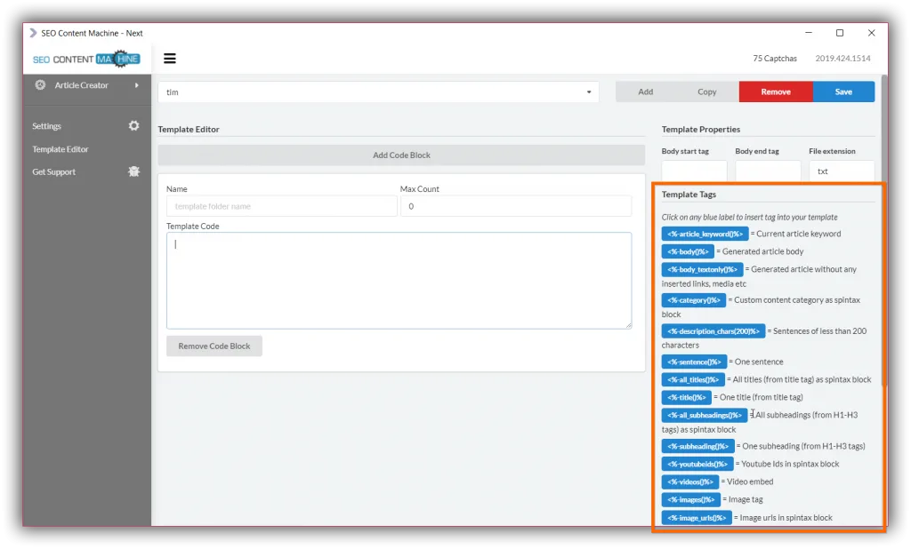The width and height of the screenshot is (911, 549).
Task: Click the Article Creator gear icon
Action: (x=40, y=84)
